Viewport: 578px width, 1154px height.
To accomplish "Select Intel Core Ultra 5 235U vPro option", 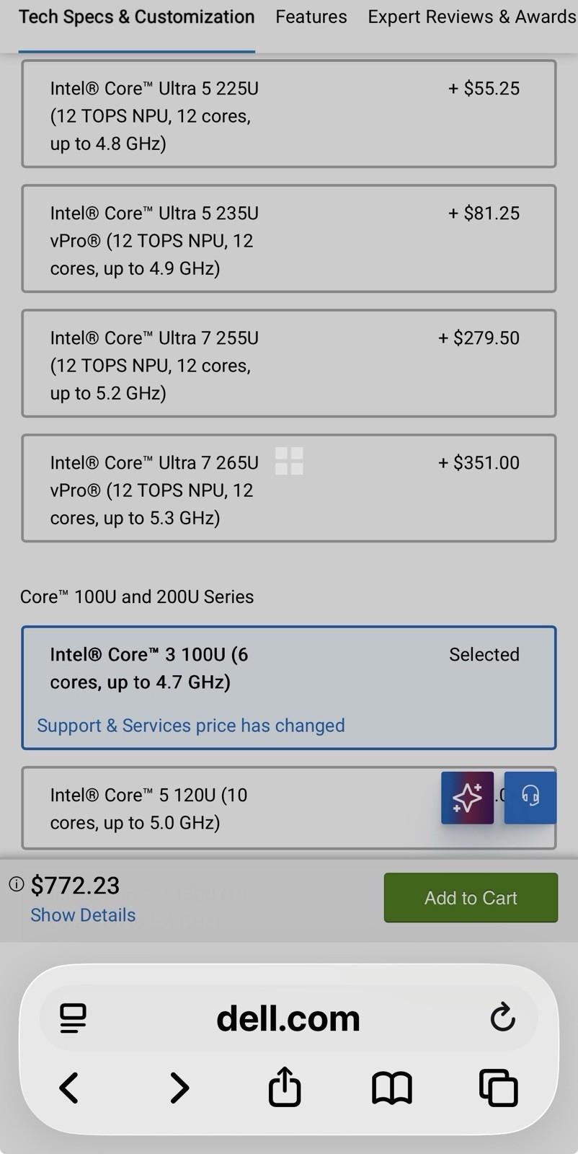I will pyautogui.click(x=289, y=239).
